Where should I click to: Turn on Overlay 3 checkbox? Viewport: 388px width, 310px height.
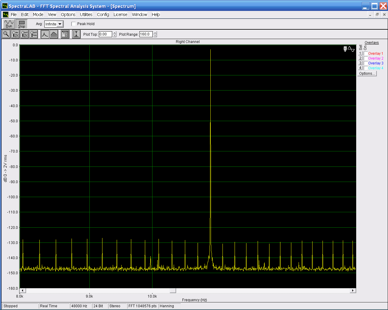click(x=366, y=63)
